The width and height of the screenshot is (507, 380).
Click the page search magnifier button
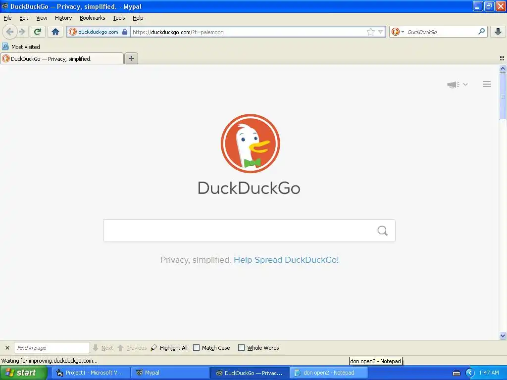coord(383,231)
